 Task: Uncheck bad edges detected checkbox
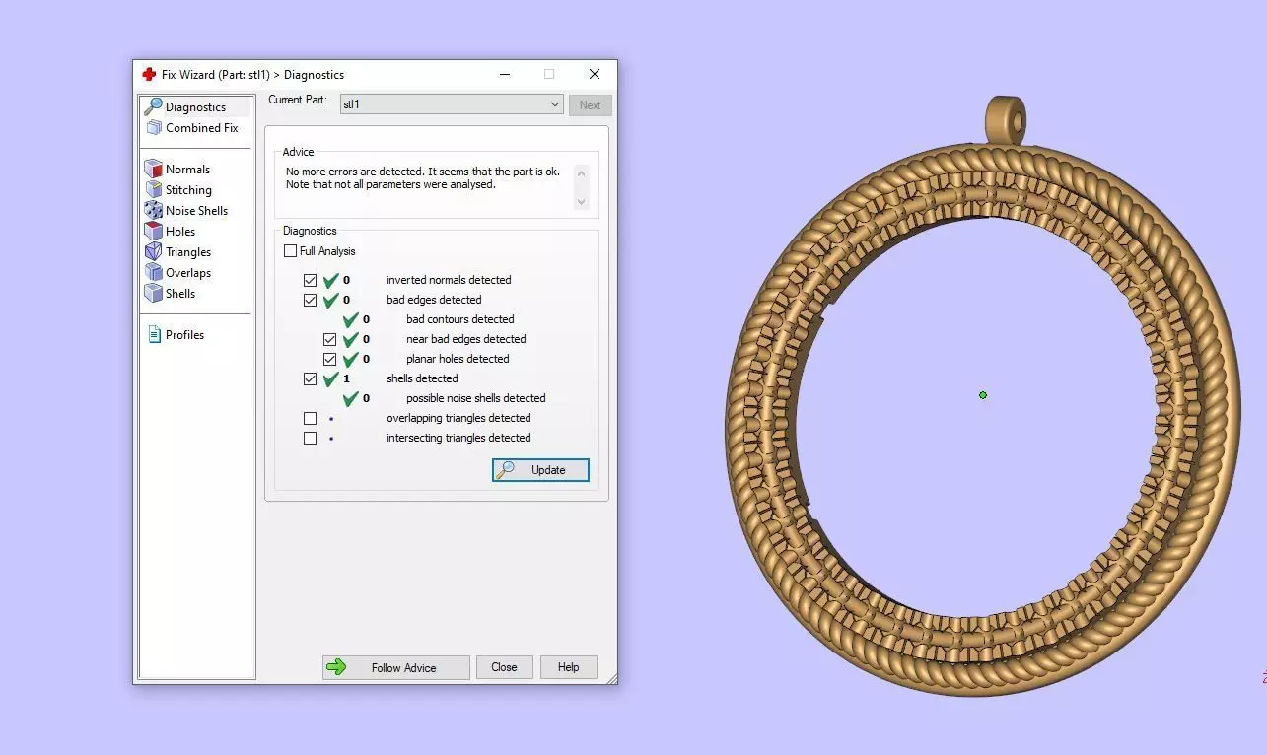310,300
